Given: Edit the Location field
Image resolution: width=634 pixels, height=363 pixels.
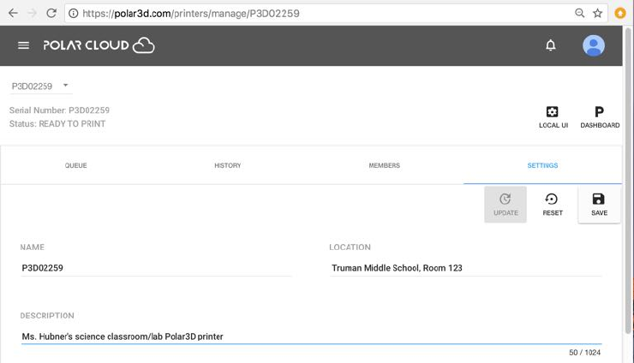Looking at the screenshot, I should click(465, 268).
